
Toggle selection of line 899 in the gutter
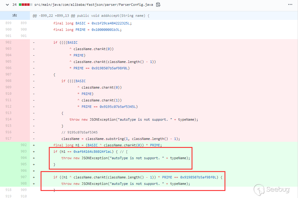click(x=8, y=23)
